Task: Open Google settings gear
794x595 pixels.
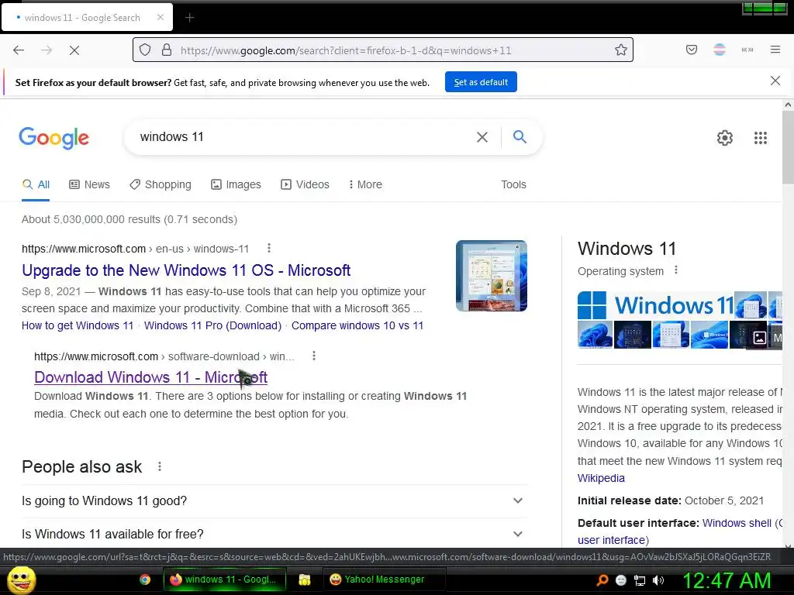Action: coord(725,138)
